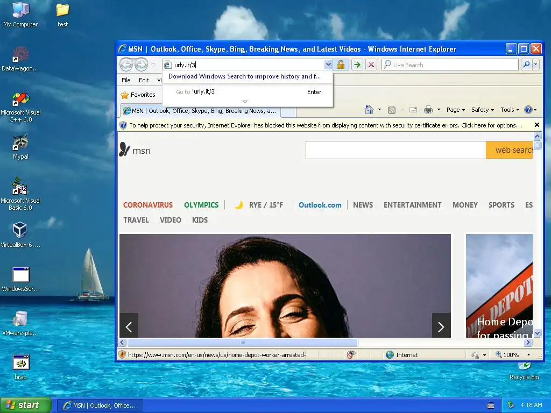Launch DataWagon desktop shortcut
The image size is (551, 413).
coord(20,59)
